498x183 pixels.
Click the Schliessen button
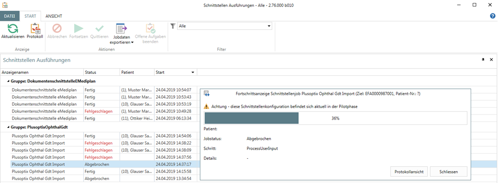coord(449,172)
